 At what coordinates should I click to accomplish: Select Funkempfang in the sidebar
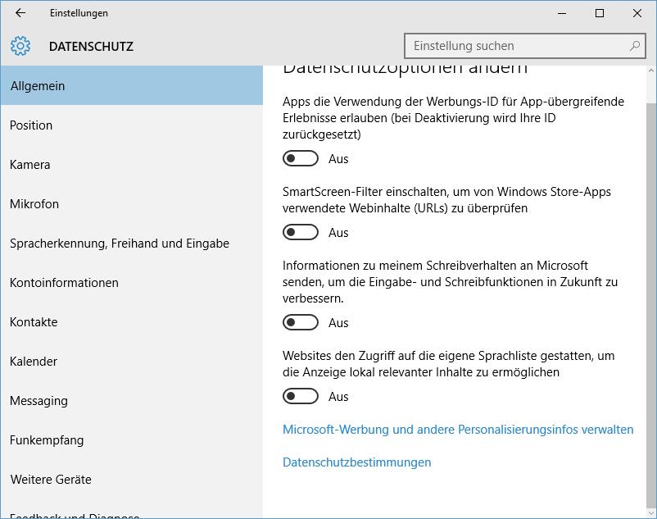pos(132,440)
